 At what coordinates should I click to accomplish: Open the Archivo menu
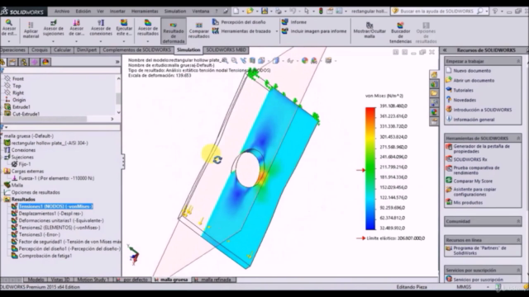62,11
